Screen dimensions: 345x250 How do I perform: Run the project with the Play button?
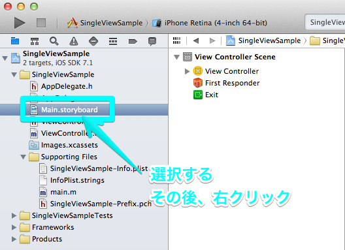[20, 23]
